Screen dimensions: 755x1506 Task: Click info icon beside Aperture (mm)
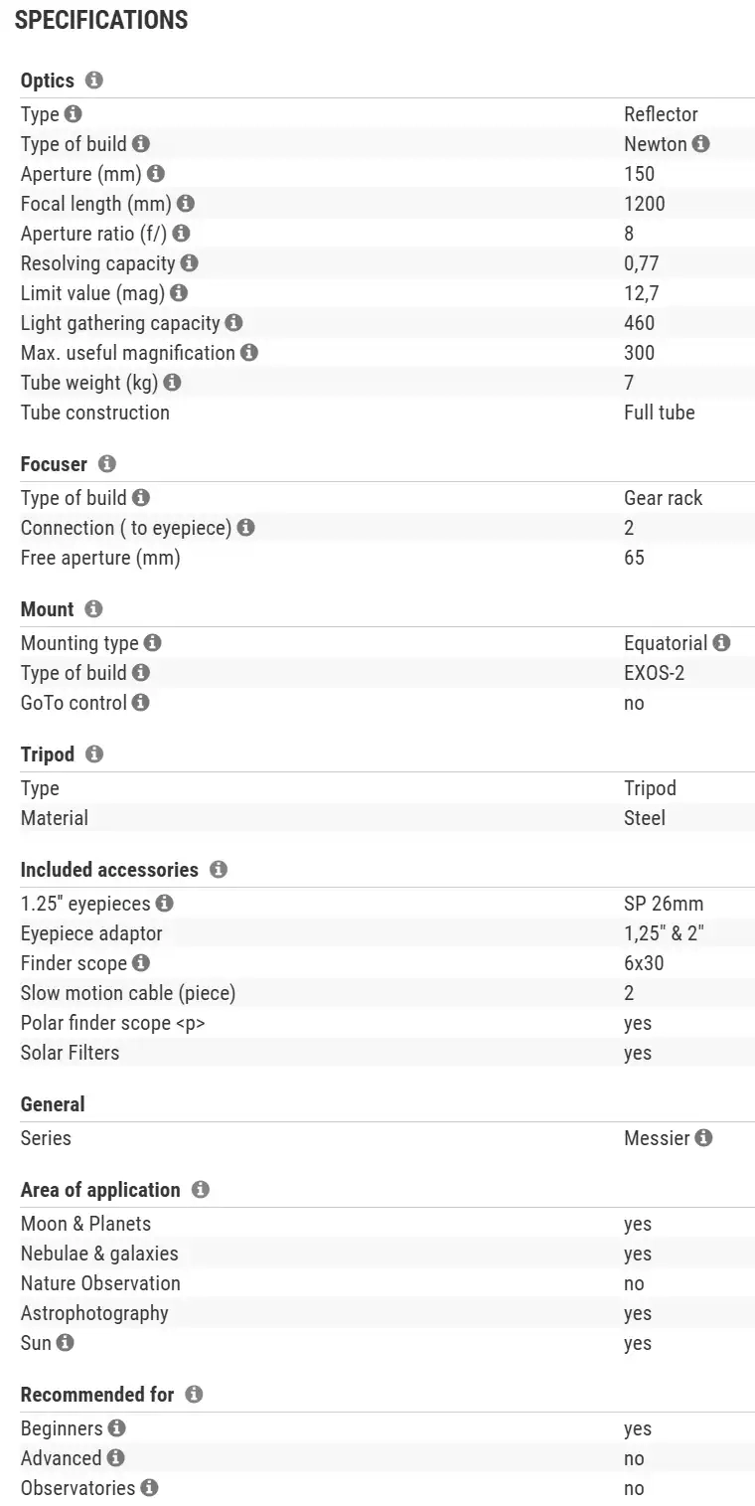point(156,174)
